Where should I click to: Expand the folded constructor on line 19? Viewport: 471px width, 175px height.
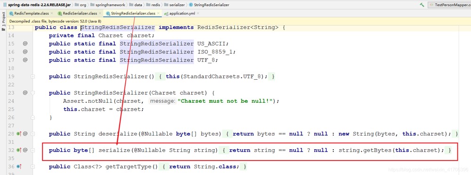pos(33,76)
